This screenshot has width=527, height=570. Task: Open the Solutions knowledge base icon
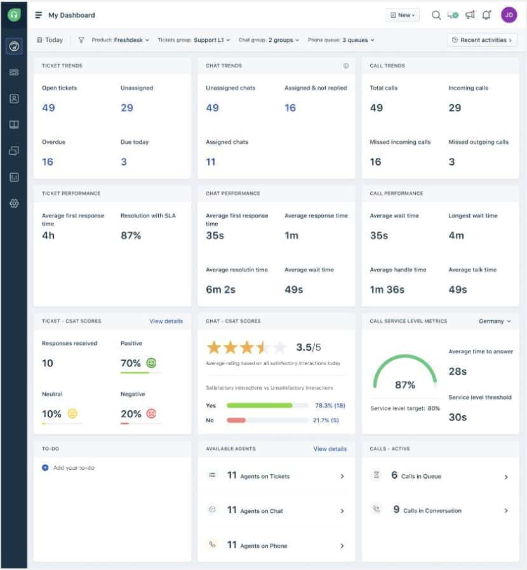13,125
